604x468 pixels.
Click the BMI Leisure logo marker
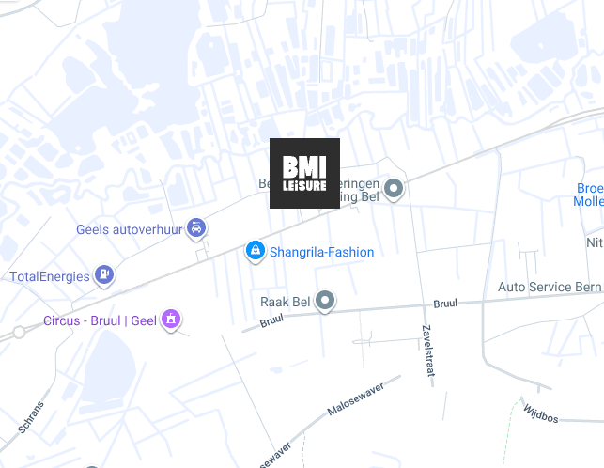[x=304, y=173]
